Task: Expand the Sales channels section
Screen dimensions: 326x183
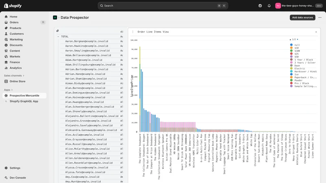Action: pyautogui.click(x=14, y=76)
